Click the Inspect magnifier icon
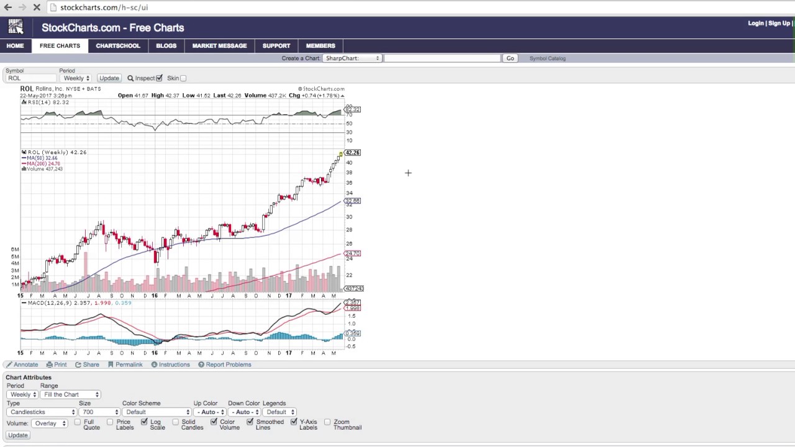The image size is (795, 447). coord(130,78)
